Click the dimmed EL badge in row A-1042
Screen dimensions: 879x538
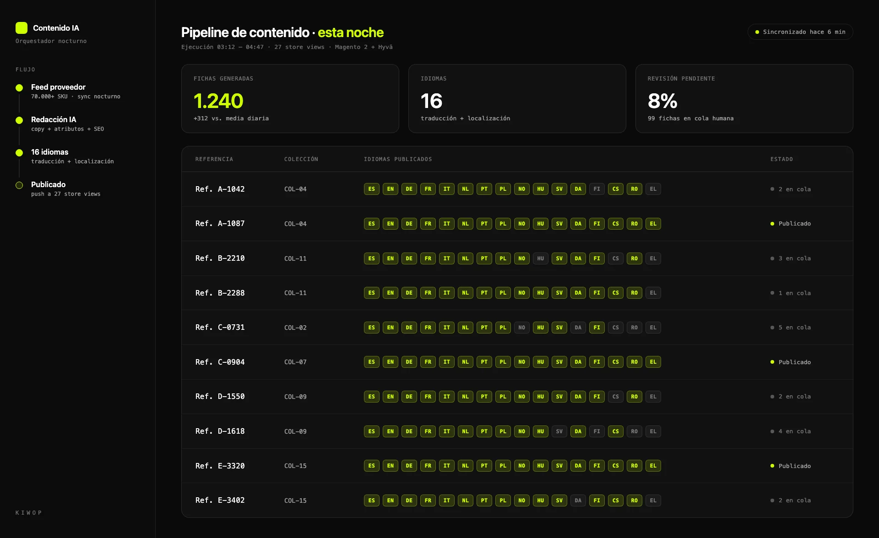click(653, 189)
